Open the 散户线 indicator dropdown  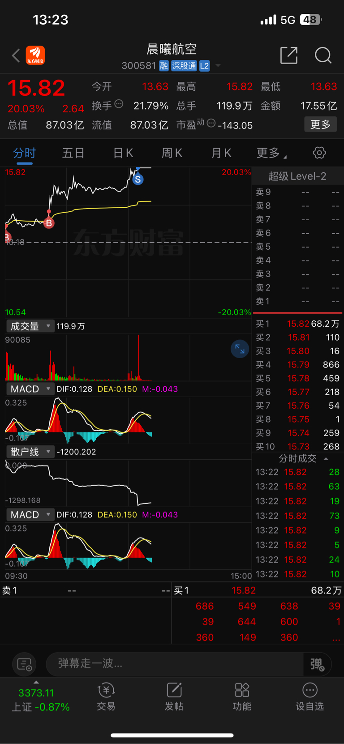30,452
